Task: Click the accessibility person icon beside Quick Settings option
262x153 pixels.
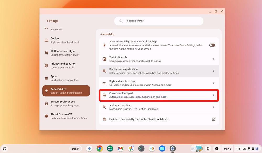Action: (x=105, y=45)
